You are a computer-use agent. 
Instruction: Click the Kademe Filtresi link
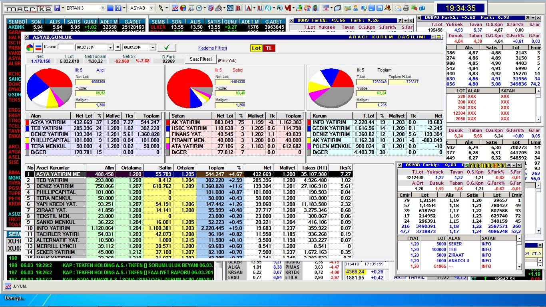click(212, 48)
